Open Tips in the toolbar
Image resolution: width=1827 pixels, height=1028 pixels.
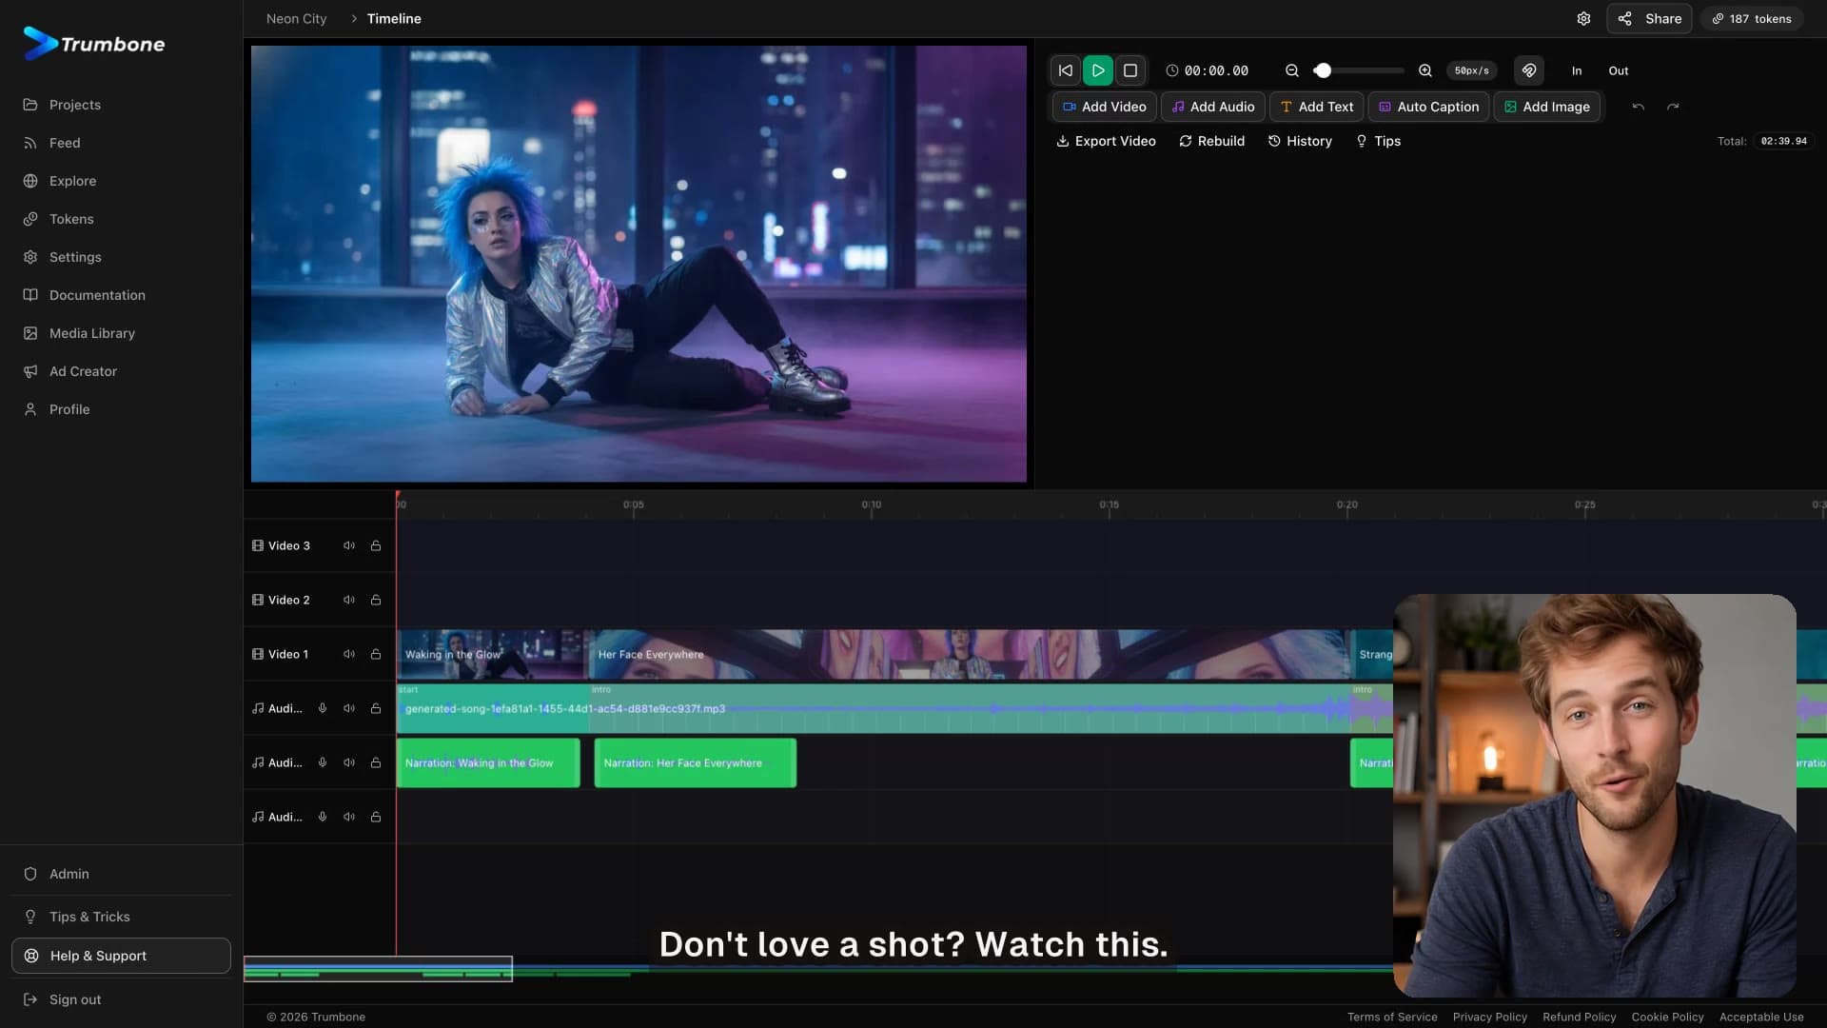(x=1378, y=141)
